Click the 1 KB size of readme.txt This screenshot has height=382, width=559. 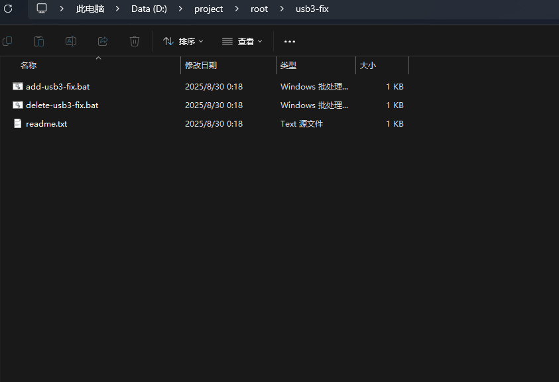click(x=395, y=123)
